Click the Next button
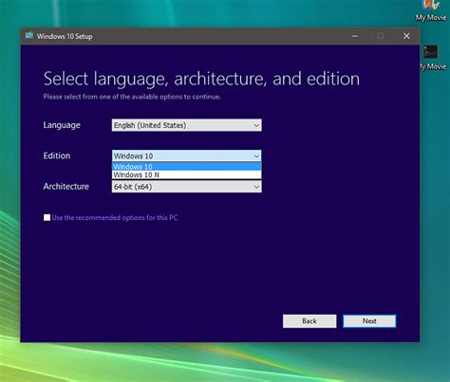Viewport: 450px width, 382px height. point(369,321)
